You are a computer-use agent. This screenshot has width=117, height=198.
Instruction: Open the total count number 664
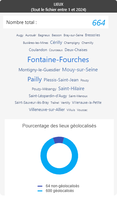coord(99,23)
